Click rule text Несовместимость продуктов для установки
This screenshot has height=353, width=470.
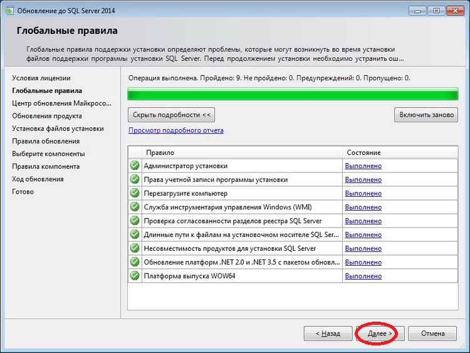(230, 249)
